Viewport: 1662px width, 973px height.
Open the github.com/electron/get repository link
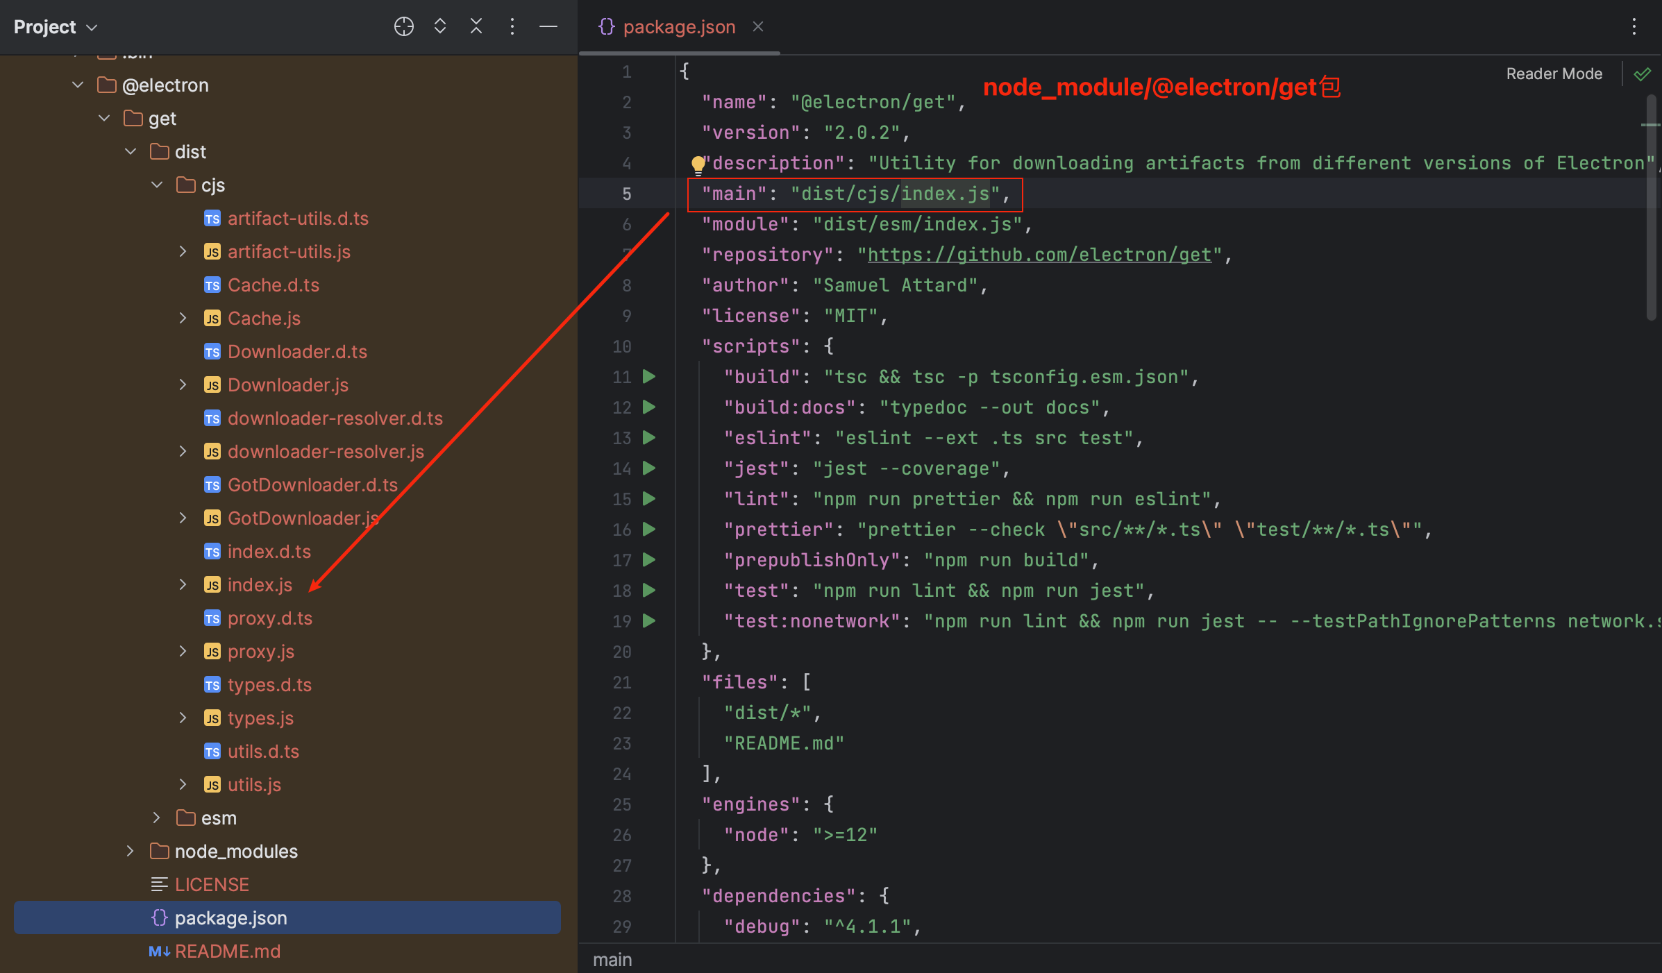tap(1039, 255)
